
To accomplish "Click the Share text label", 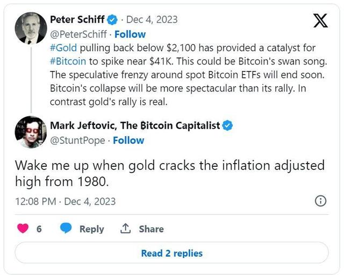I will tap(151, 229).
